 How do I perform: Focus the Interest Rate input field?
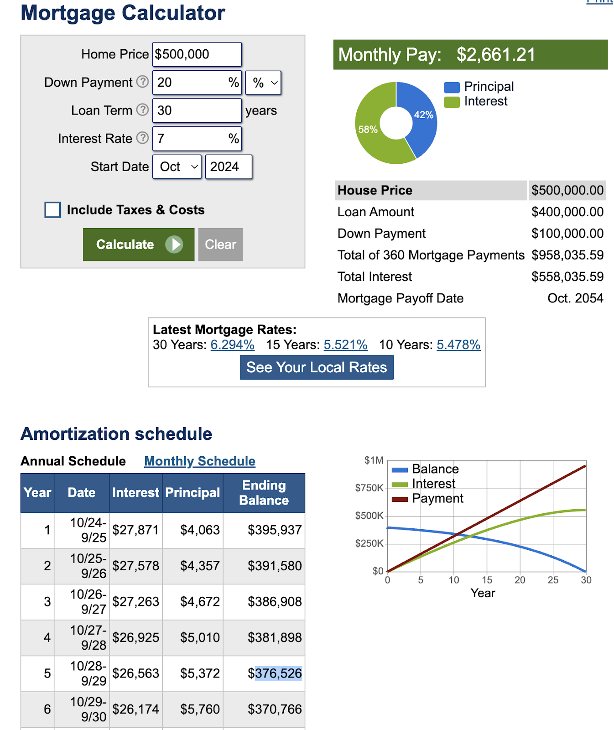192,139
